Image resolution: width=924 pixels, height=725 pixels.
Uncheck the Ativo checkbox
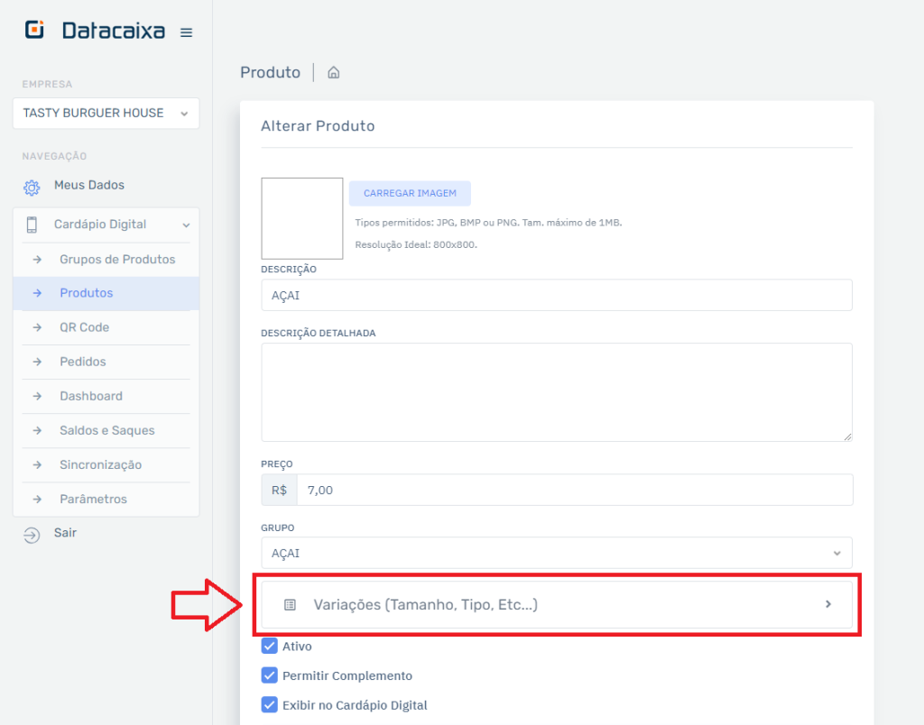[x=269, y=646]
